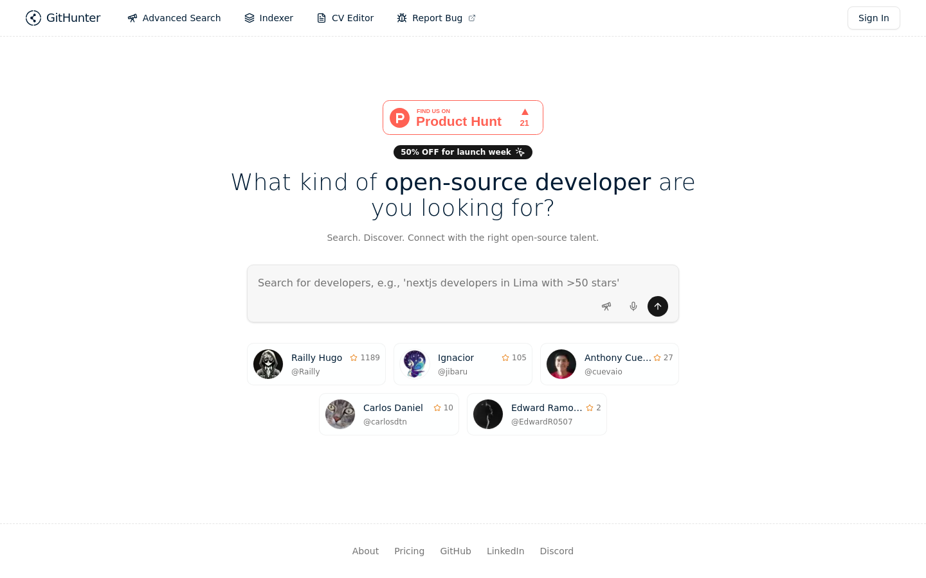Click the star icon next to 10
Viewport: 926px width, 578px height.
point(437,408)
